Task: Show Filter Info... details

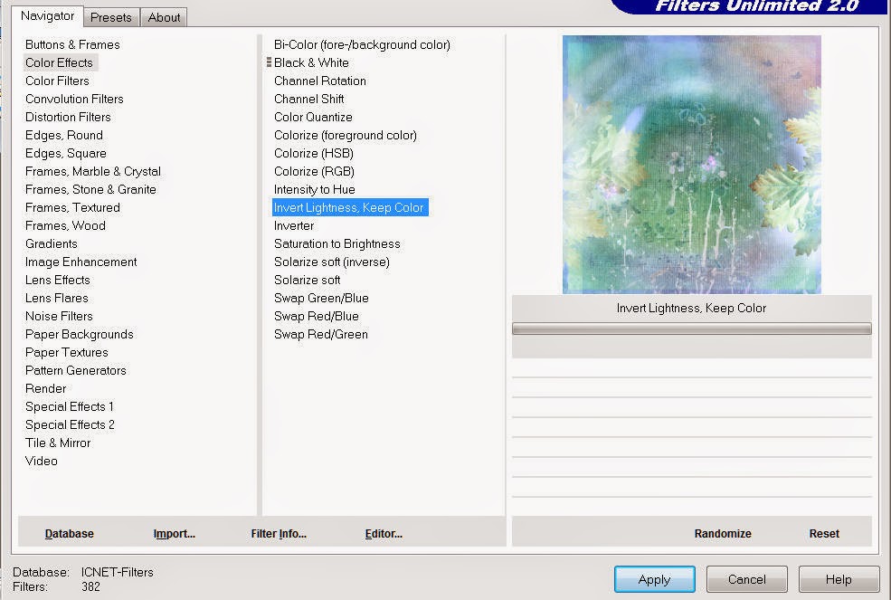Action: [279, 533]
